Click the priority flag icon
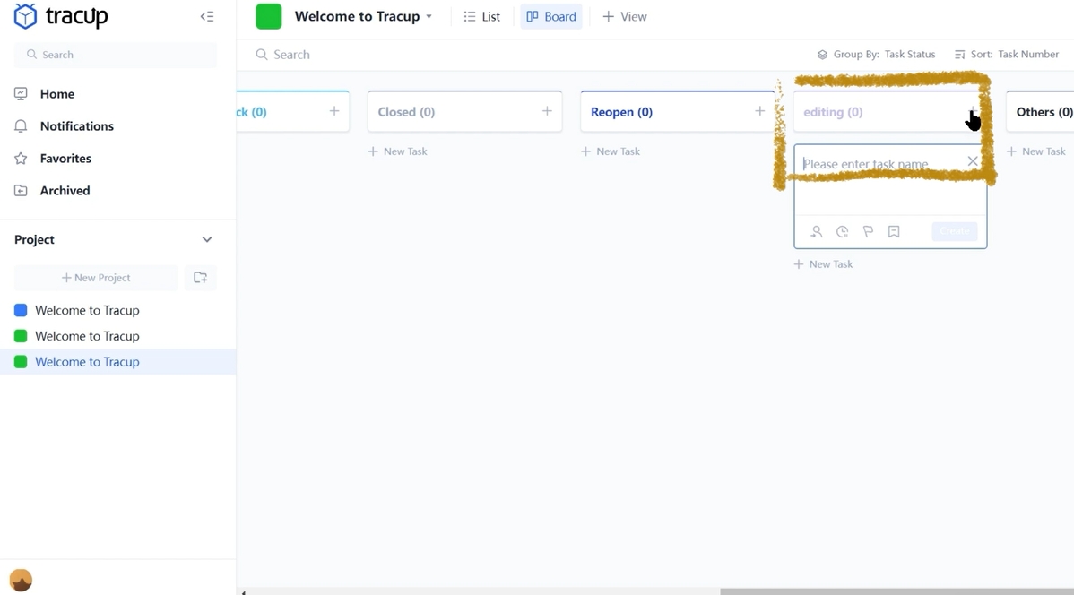Viewport: 1074px width, 595px height. click(868, 231)
